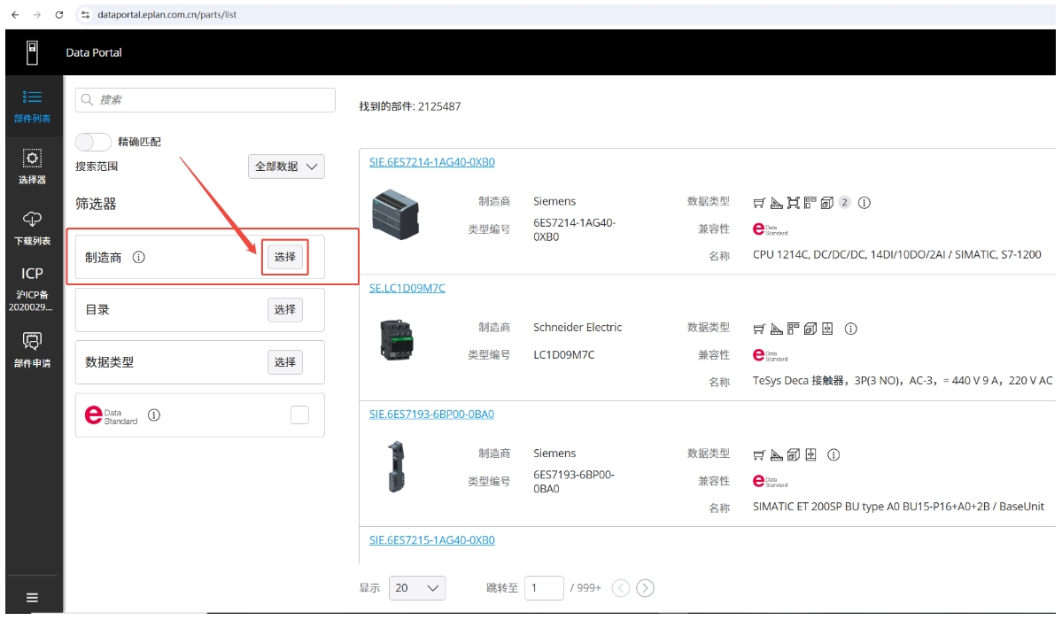
Task: Click the search magnifier icon
Action: point(88,99)
